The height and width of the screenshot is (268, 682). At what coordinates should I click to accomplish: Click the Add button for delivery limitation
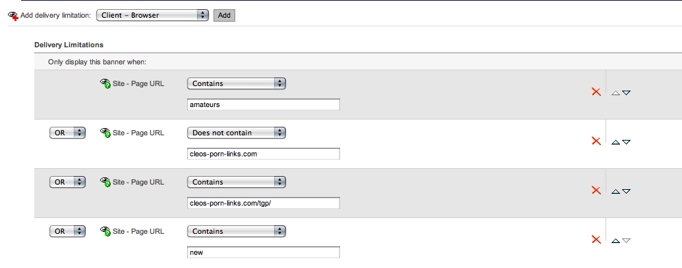point(224,14)
